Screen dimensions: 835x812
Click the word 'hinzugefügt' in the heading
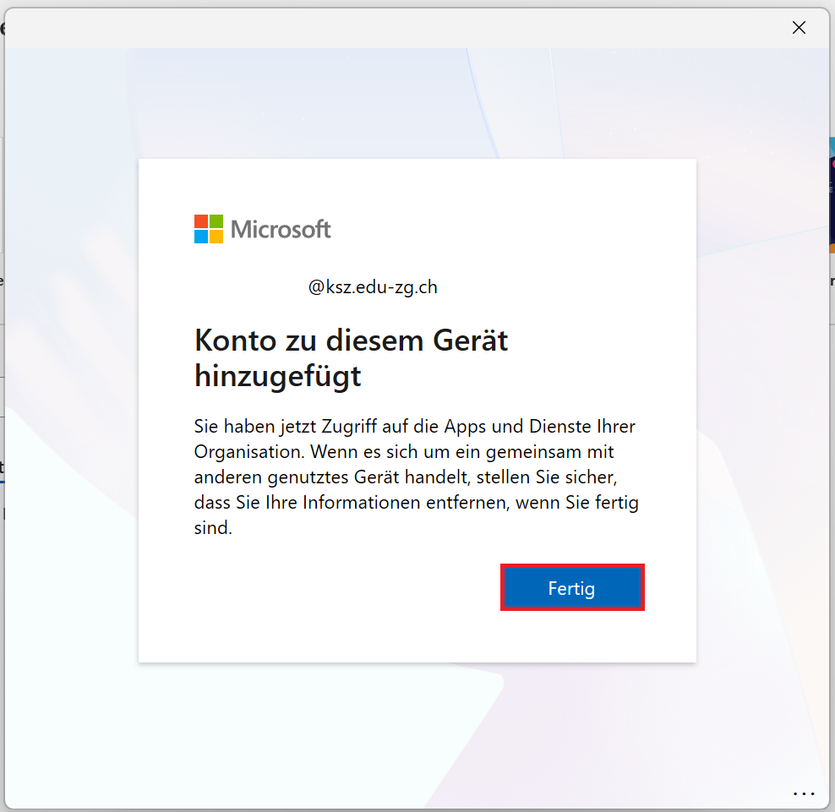pos(277,376)
